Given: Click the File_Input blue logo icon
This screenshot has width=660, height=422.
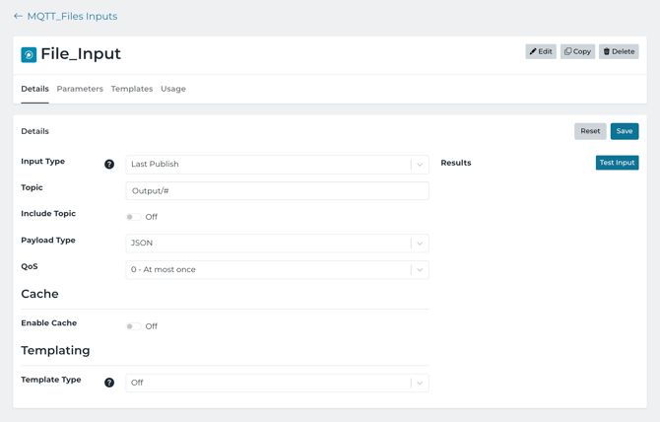Looking at the screenshot, I should 29,55.
